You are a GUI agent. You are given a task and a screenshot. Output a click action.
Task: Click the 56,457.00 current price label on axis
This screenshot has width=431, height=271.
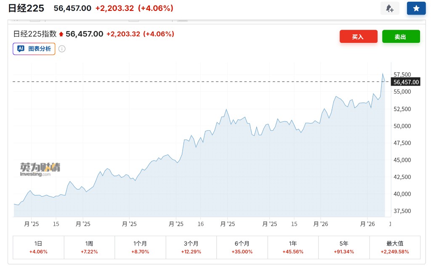pos(406,82)
